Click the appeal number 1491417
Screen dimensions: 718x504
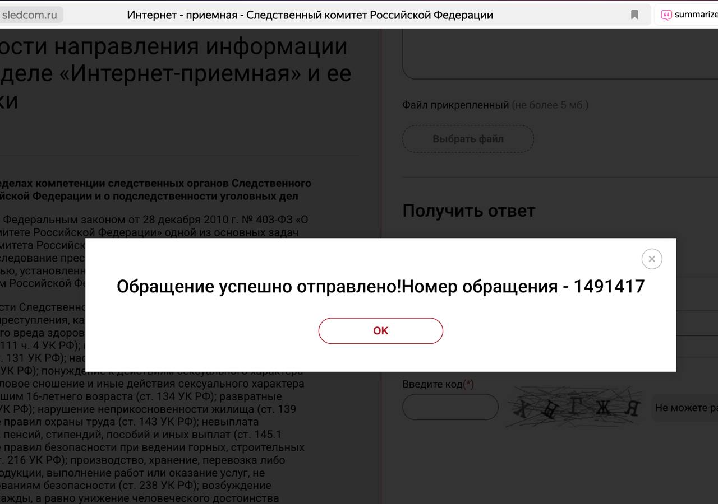[609, 287]
